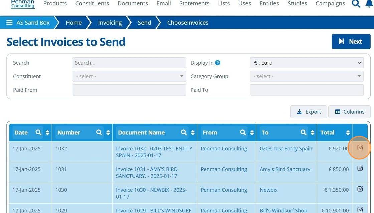Click the ChooseInvoices breadcrumb
Image resolution: width=374 pixels, height=213 pixels.
tap(188, 23)
